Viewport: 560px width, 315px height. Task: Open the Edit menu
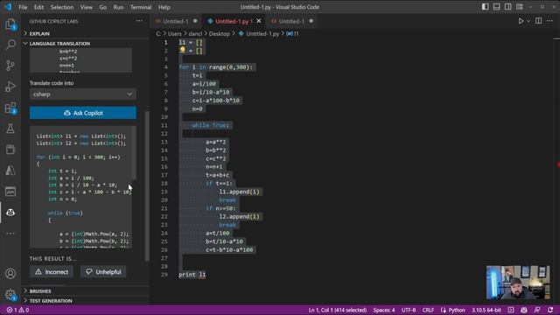38,7
